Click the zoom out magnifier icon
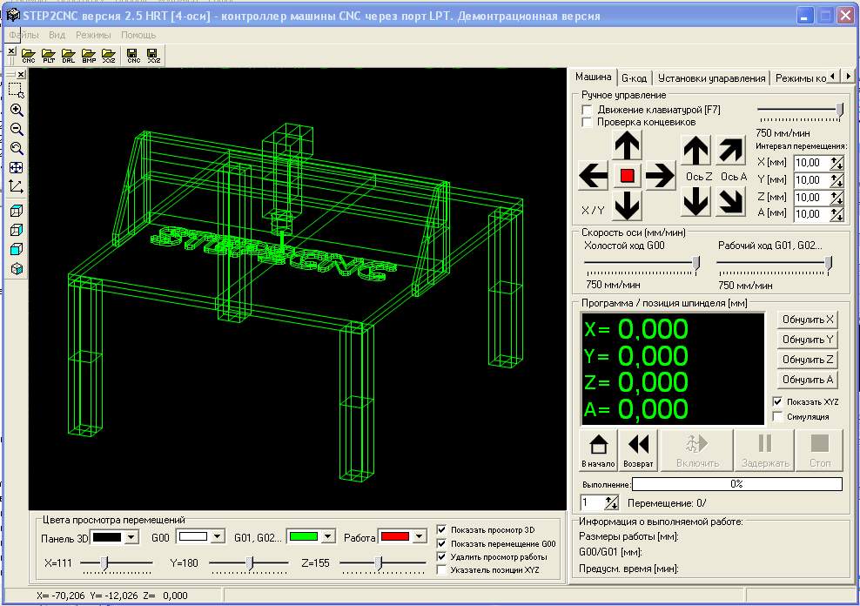Screen dimensions: 860x606 pyautogui.click(x=17, y=130)
